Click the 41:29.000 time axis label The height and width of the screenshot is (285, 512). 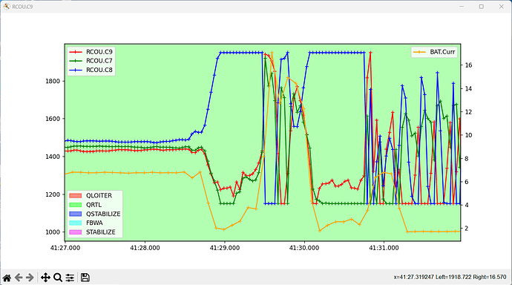pos(225,248)
